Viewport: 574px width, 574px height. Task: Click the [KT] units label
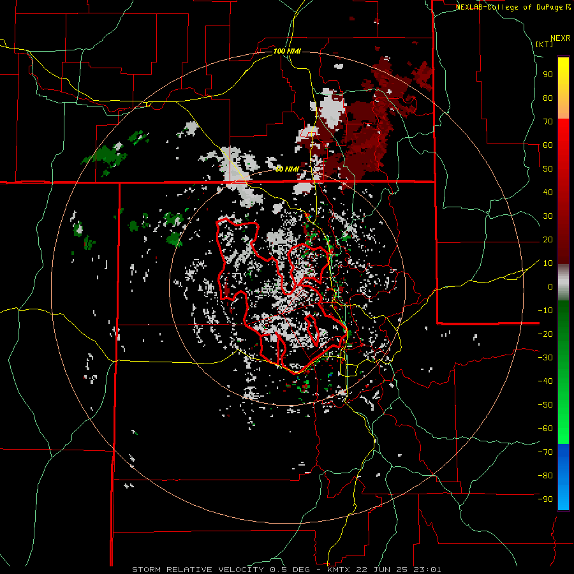545,44
